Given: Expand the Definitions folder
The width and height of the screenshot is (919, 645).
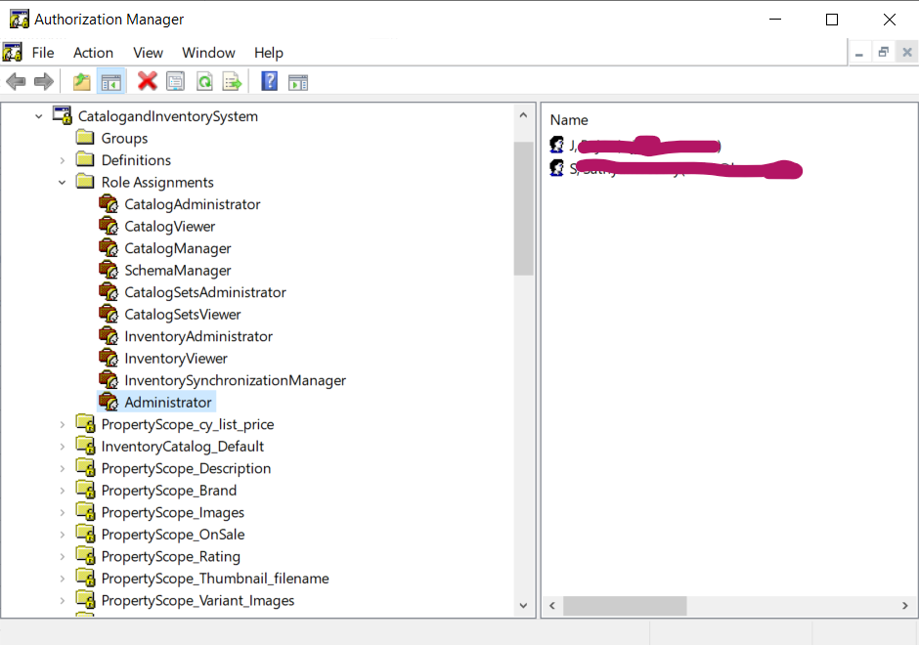Looking at the screenshot, I should tap(63, 160).
